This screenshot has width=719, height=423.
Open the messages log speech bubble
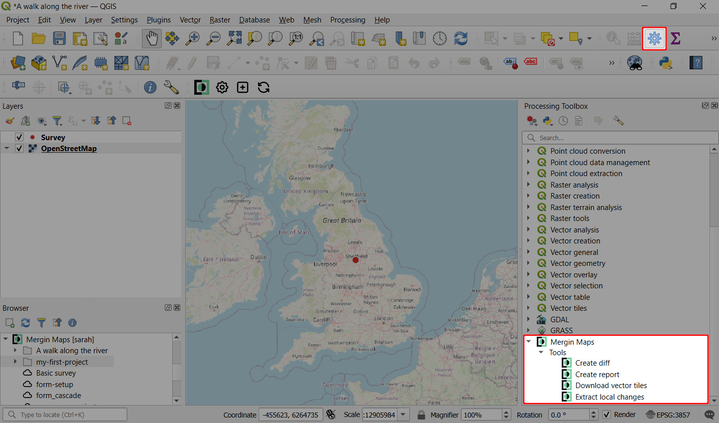(x=709, y=415)
